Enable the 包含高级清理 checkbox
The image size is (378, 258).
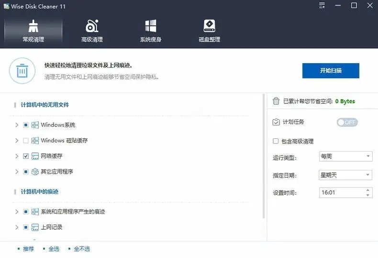[276, 141]
